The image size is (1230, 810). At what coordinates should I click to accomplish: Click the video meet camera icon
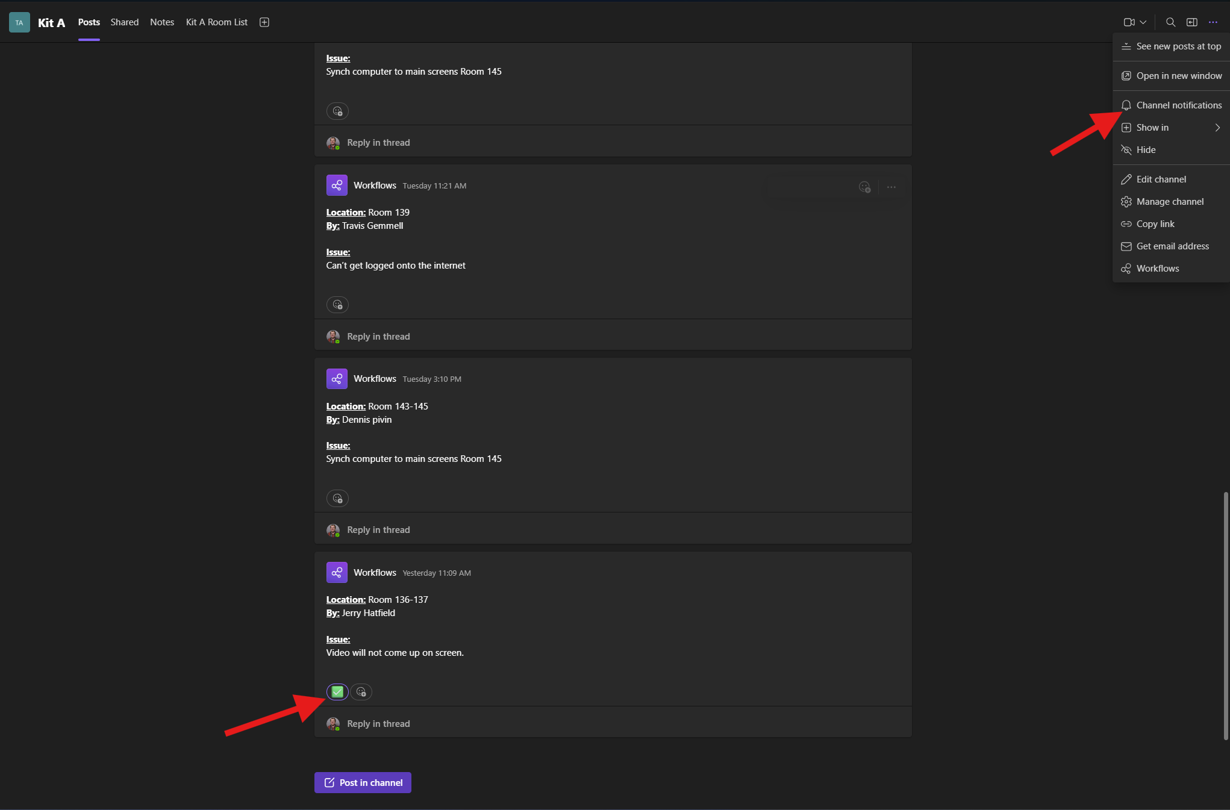point(1129,22)
